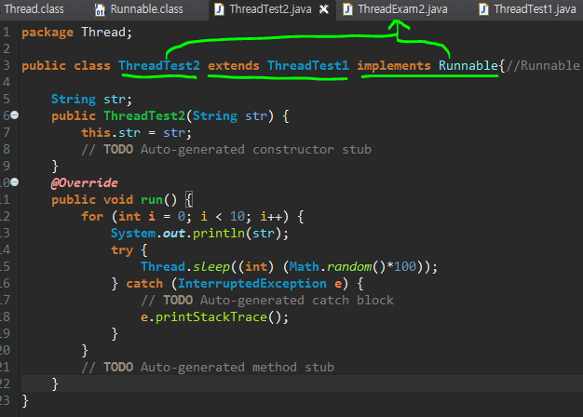Click the 'extends' keyword

click(234, 66)
